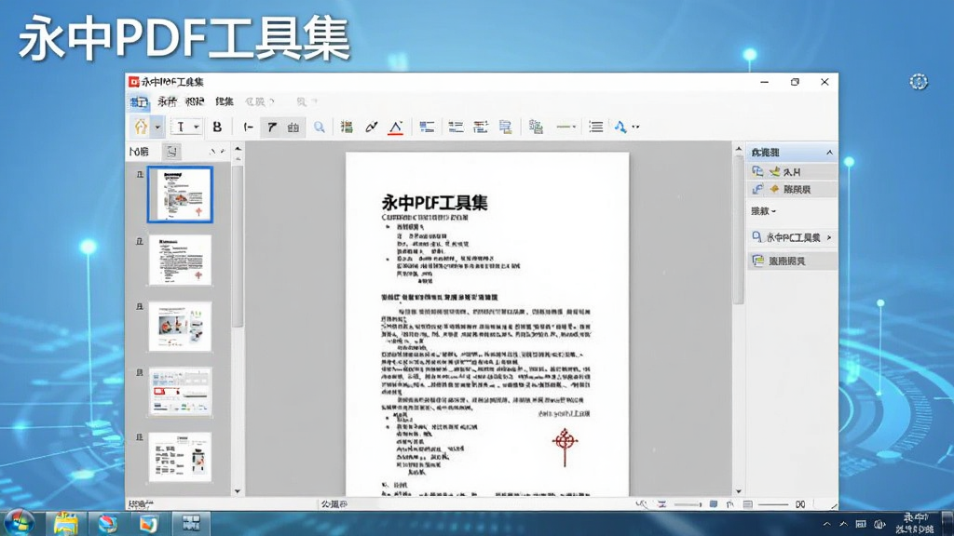Screen dimensions: 954x536
Task: Click the green-arrow row in the right panel
Action: click(x=792, y=172)
